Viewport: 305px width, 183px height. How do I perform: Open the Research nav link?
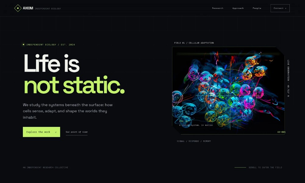[x=218, y=8]
